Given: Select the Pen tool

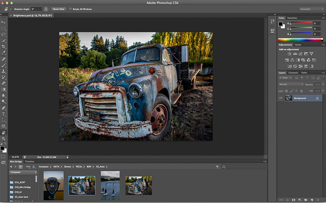Looking at the screenshot, I should pyautogui.click(x=4, y=108).
